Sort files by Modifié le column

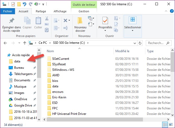click(x=122, y=51)
